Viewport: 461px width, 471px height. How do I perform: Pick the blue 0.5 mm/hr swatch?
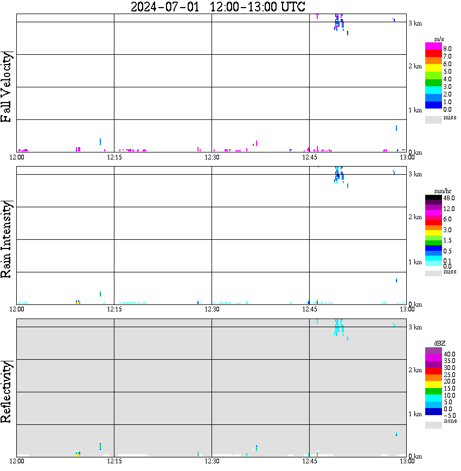tap(433, 248)
